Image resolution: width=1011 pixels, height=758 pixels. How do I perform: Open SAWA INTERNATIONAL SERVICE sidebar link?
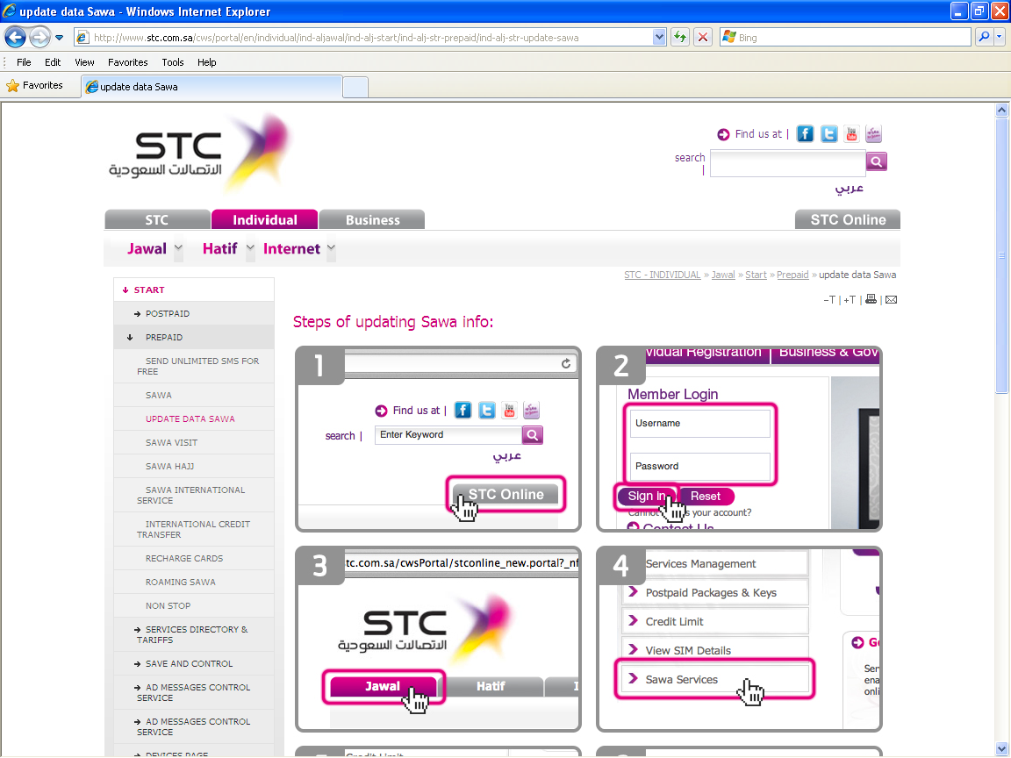pos(193,495)
